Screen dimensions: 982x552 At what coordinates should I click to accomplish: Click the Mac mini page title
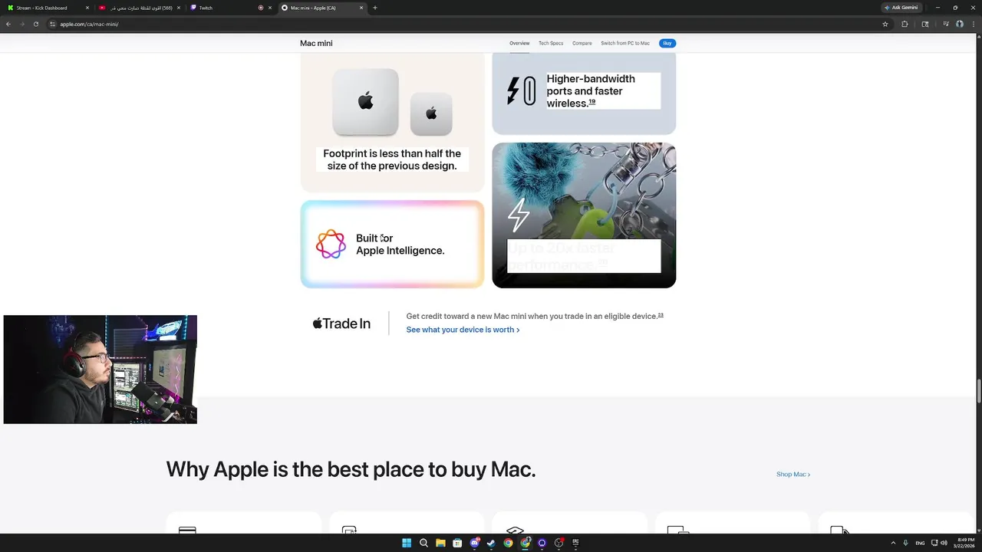(x=316, y=43)
